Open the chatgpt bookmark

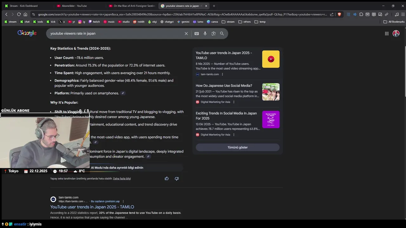click(167, 22)
